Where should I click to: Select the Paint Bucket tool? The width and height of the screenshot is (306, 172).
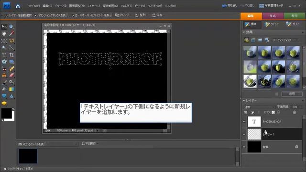pyautogui.click(x=4, y=89)
